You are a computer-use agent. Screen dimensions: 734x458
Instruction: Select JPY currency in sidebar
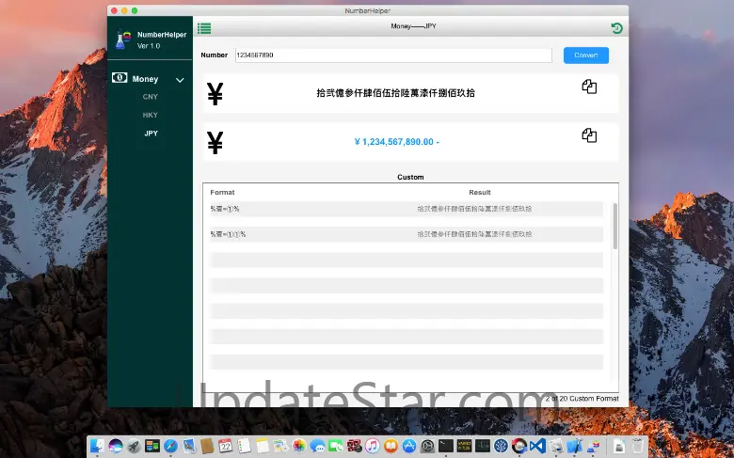pos(151,134)
